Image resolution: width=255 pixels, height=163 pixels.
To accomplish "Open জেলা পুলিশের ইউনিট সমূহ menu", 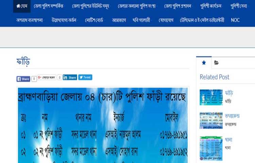I will [90, 6].
